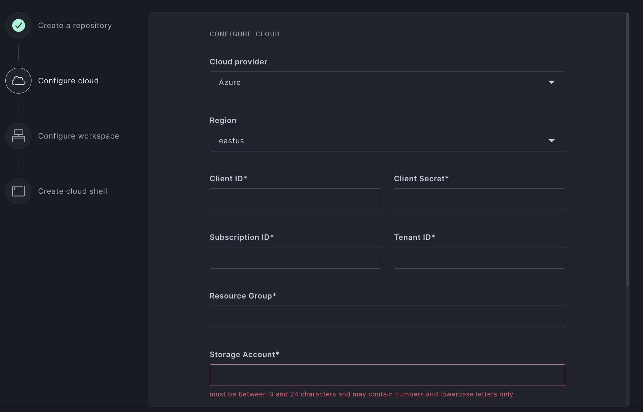Expand the Cloud provider dropdown arrow
The width and height of the screenshot is (643, 412).
(551, 82)
